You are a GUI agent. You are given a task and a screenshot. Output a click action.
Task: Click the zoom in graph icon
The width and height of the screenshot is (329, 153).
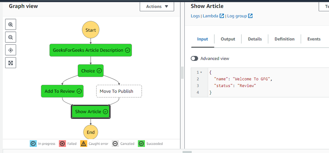(x=11, y=24)
